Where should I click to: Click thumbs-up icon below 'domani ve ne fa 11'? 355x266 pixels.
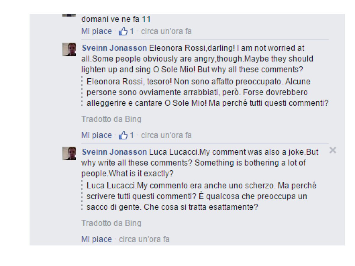click(122, 31)
